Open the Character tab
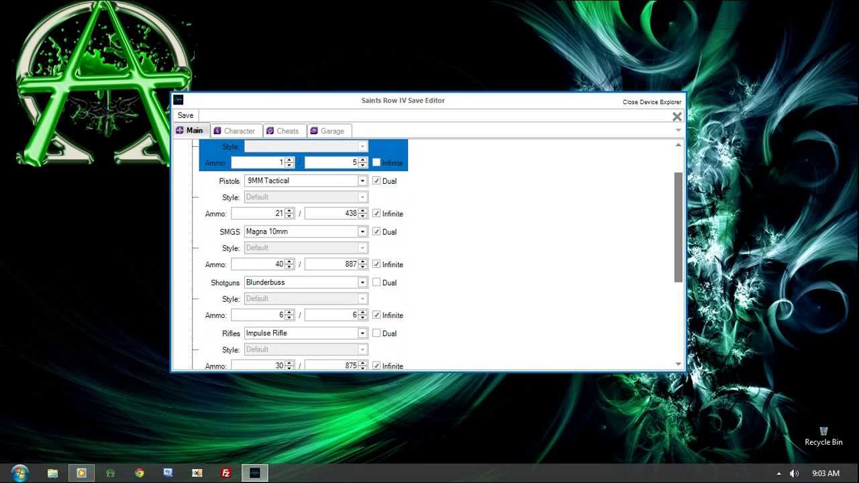Image resolution: width=859 pixels, height=483 pixels. click(x=236, y=131)
